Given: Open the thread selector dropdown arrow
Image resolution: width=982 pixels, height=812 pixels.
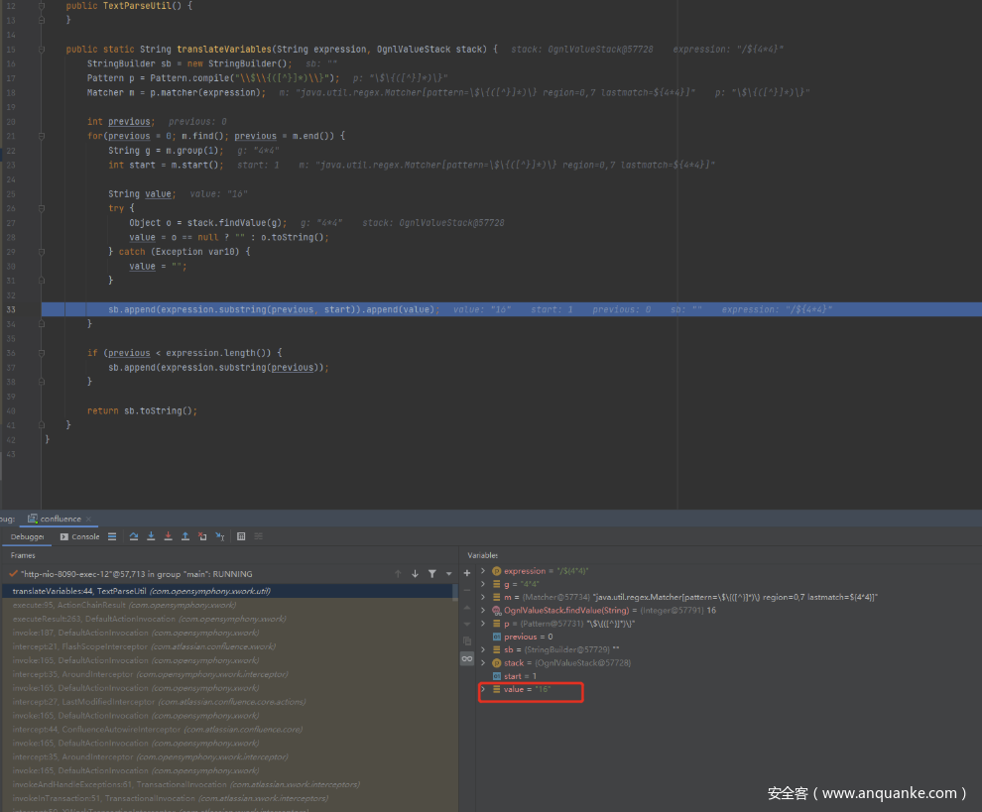Looking at the screenshot, I should tap(448, 574).
